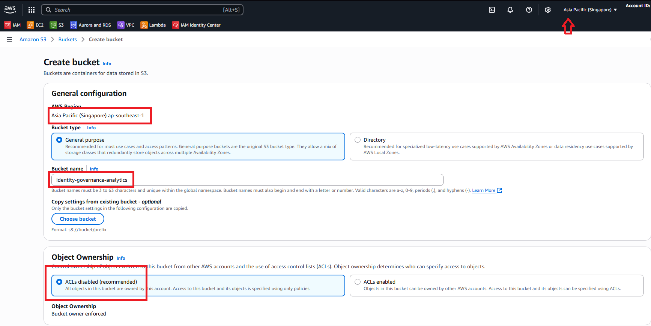The width and height of the screenshot is (651, 326).
Task: Click the AWS logo home icon
Action: click(x=10, y=10)
